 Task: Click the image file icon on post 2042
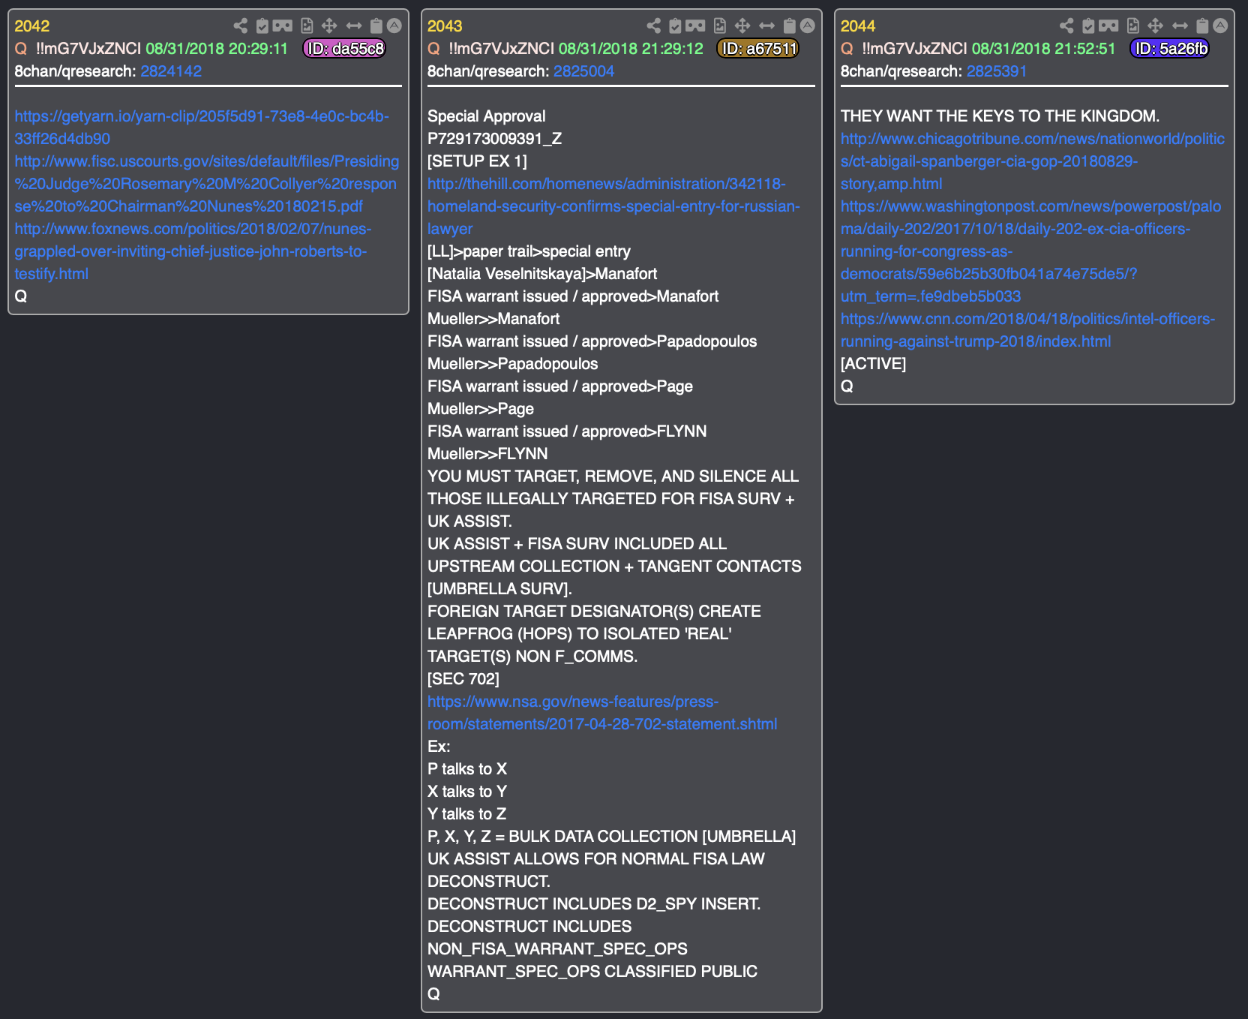pyautogui.click(x=307, y=26)
